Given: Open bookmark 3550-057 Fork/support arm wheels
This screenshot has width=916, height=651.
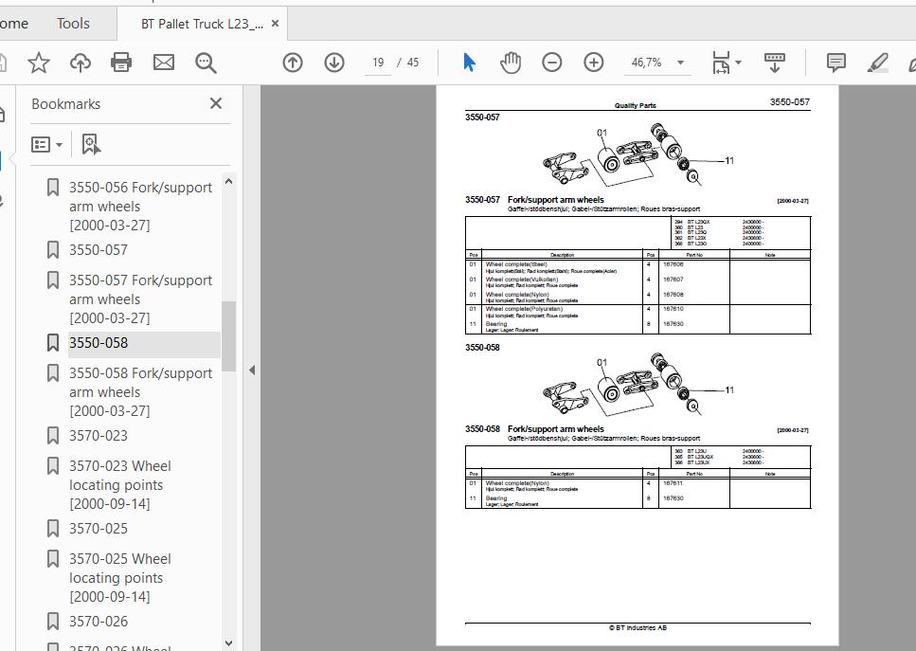Looking at the screenshot, I should tap(140, 299).
